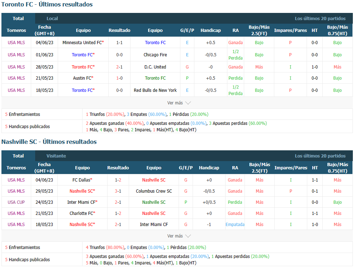This screenshot has height=268, width=355.
Task: Select the 1-1 result in the Minnesota United row
Action: tap(119, 43)
